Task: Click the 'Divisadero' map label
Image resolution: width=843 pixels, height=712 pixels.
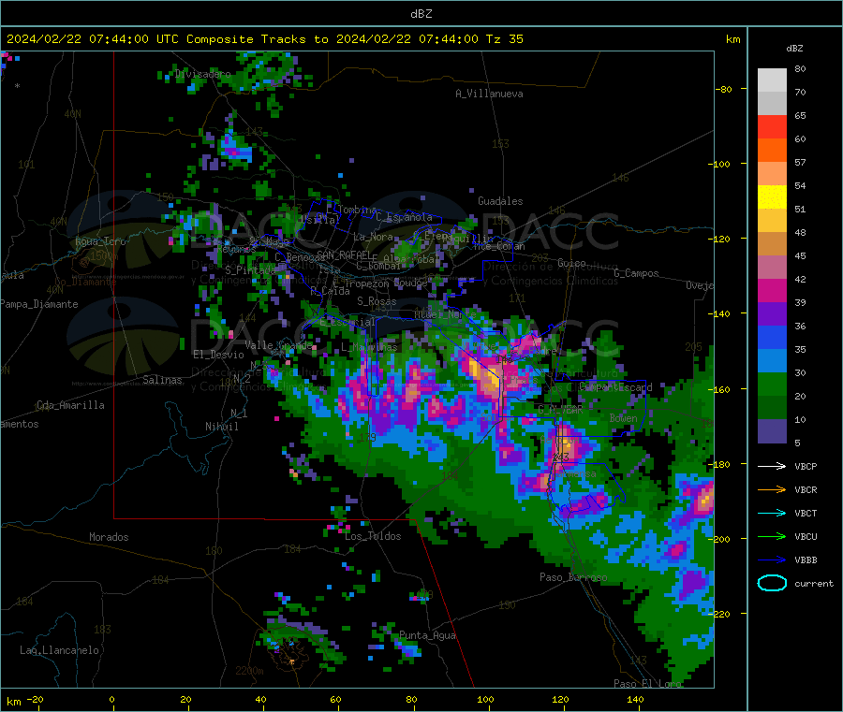Action: click(202, 74)
